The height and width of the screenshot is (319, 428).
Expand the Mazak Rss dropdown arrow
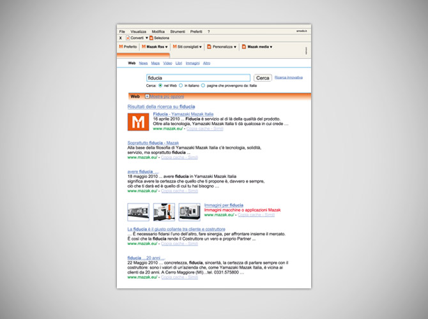coord(166,47)
